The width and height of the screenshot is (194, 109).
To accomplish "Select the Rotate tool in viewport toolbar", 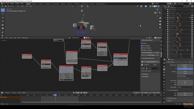I will (x=3, y=21).
